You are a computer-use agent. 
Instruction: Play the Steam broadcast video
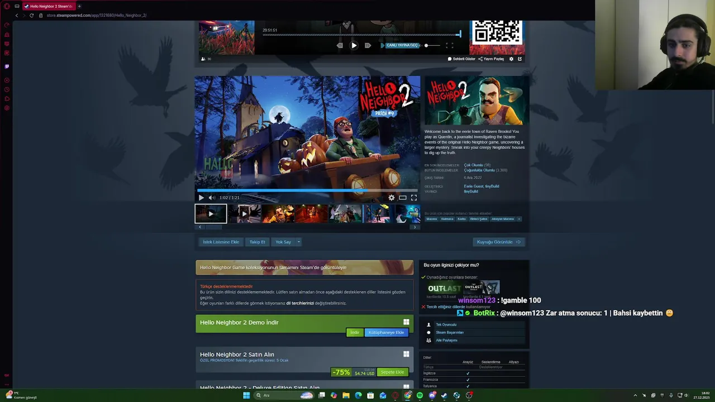(354, 45)
